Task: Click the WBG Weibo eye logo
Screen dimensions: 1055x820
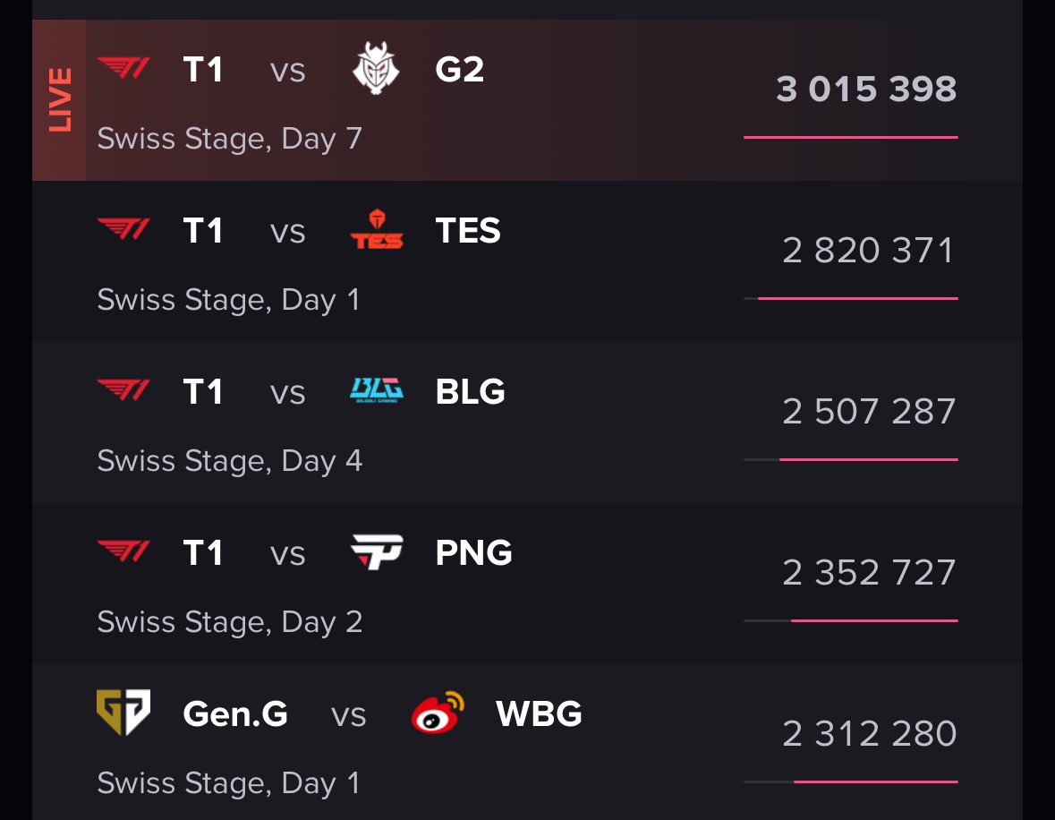Action: click(x=438, y=713)
